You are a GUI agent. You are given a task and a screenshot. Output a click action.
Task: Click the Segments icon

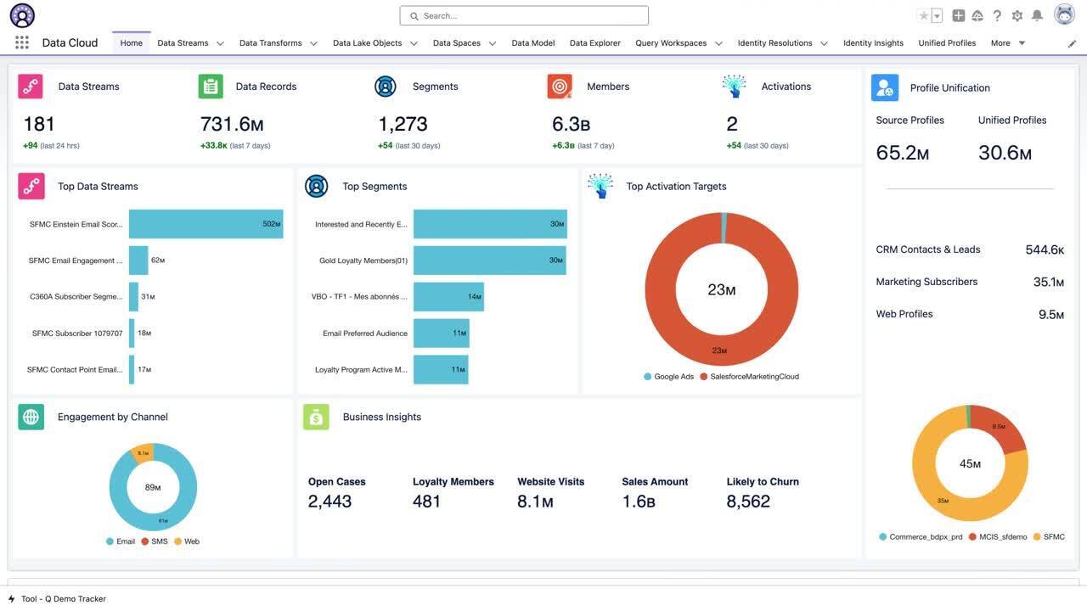click(x=384, y=85)
